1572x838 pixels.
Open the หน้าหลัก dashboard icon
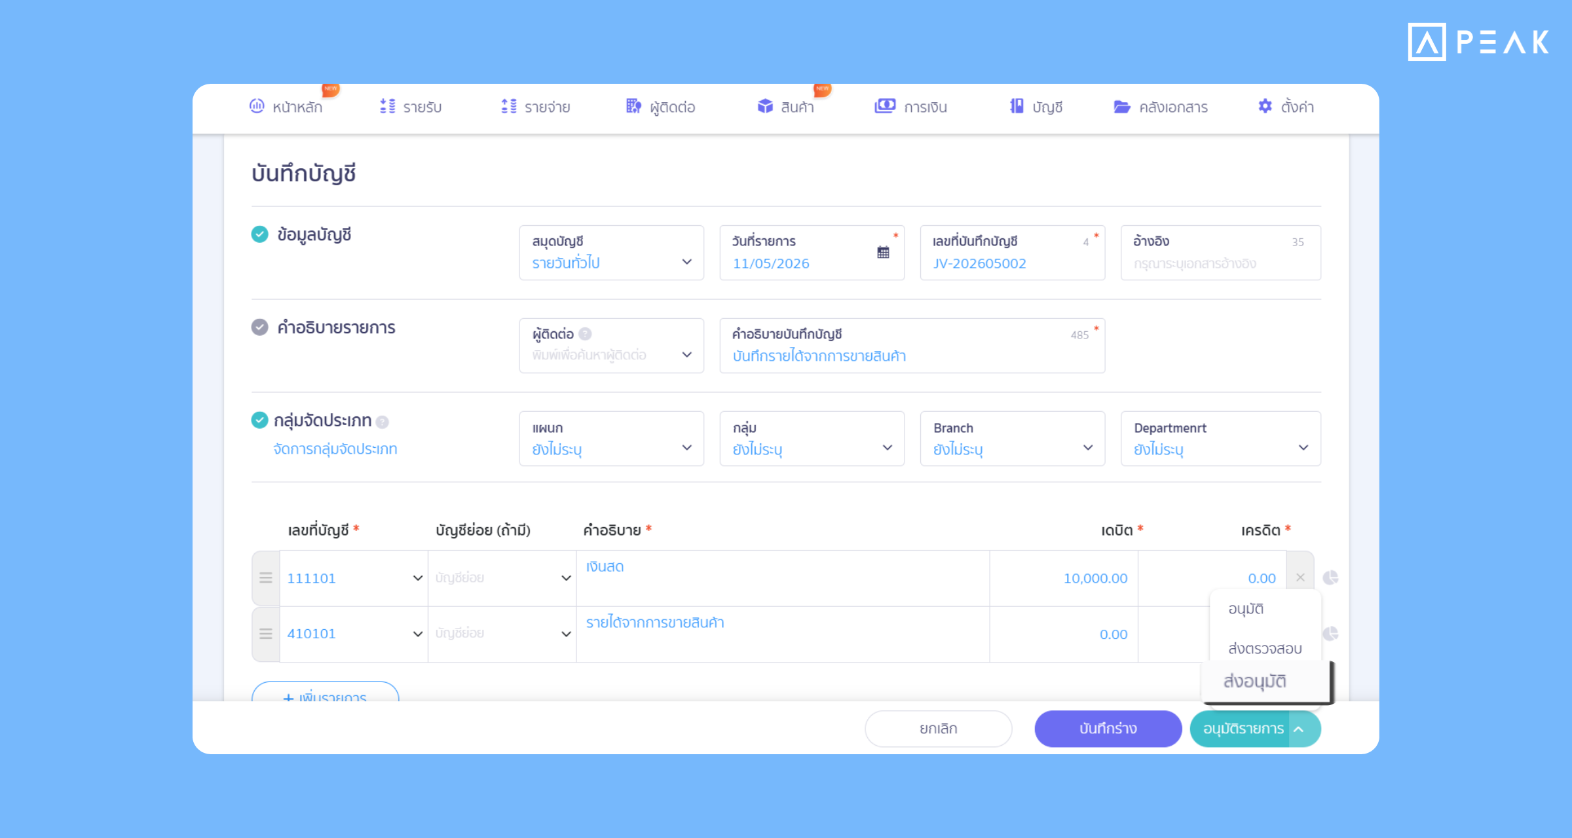click(257, 106)
